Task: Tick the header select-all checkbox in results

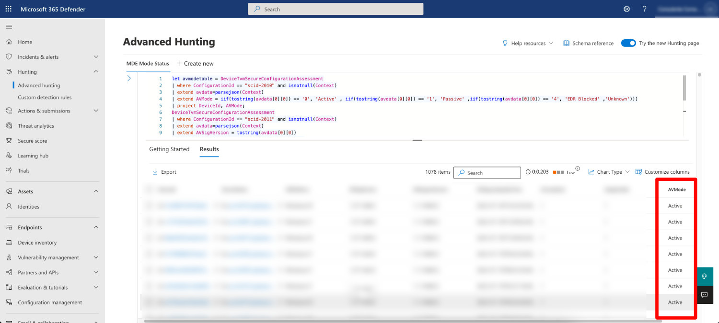Action: point(149,189)
